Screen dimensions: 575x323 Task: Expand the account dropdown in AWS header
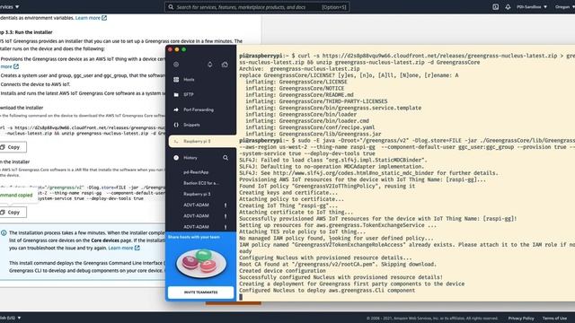coord(532,7)
